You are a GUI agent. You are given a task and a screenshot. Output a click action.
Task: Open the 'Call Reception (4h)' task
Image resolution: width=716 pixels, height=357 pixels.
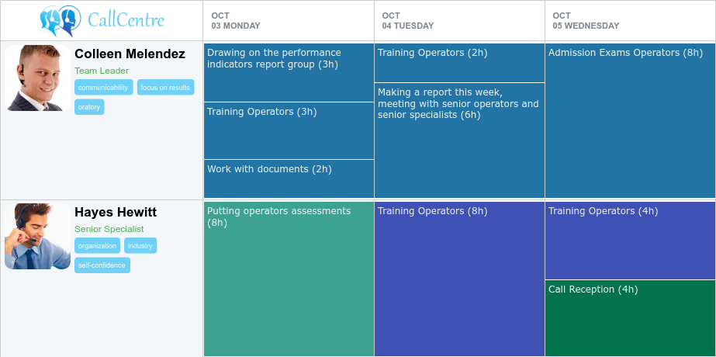click(630, 318)
